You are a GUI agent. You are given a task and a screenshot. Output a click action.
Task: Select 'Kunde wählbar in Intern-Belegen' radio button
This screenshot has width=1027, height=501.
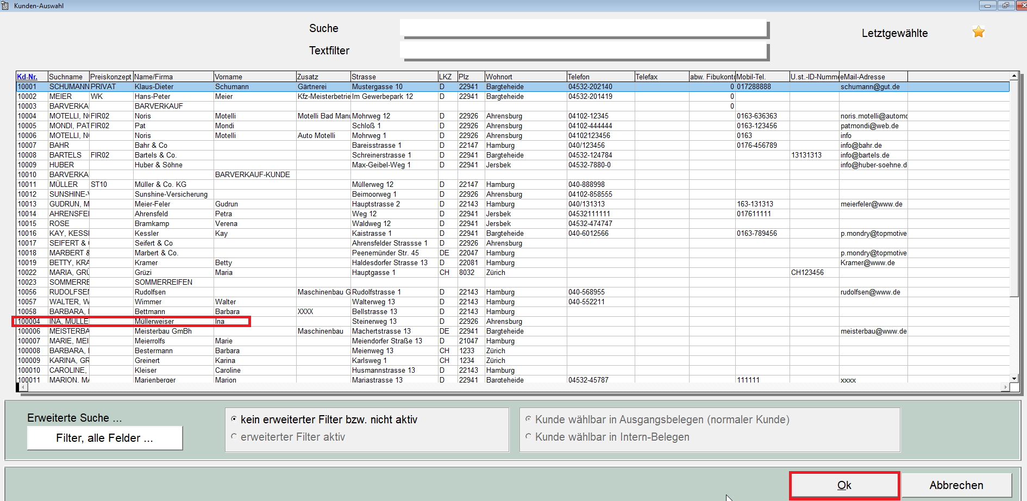tap(528, 436)
